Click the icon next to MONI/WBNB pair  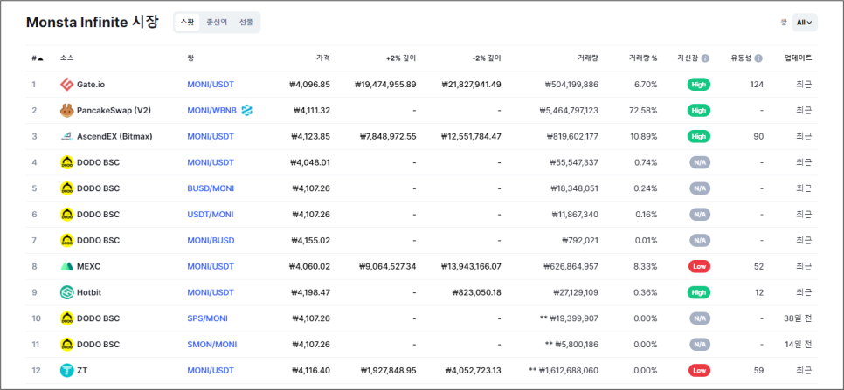pyautogui.click(x=246, y=111)
